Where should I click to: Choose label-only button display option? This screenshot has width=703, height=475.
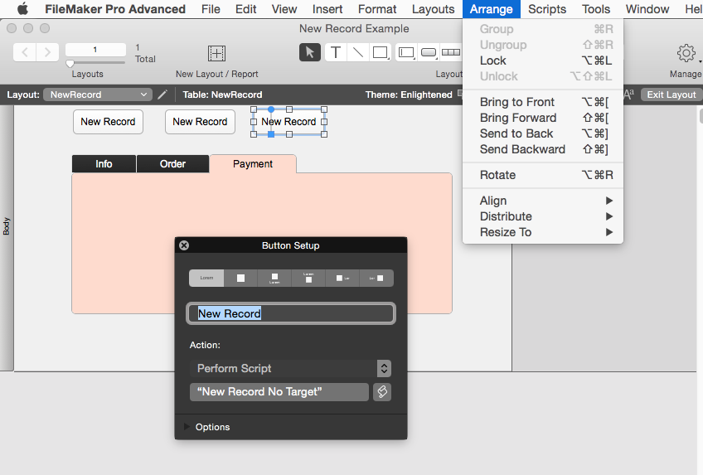pyautogui.click(x=206, y=278)
